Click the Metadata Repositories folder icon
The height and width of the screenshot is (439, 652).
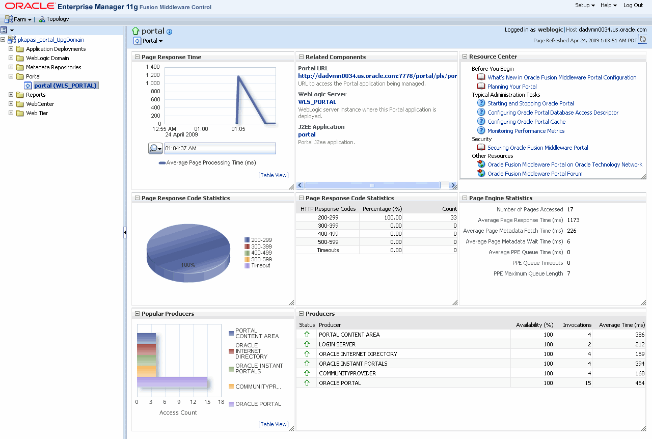click(x=20, y=68)
